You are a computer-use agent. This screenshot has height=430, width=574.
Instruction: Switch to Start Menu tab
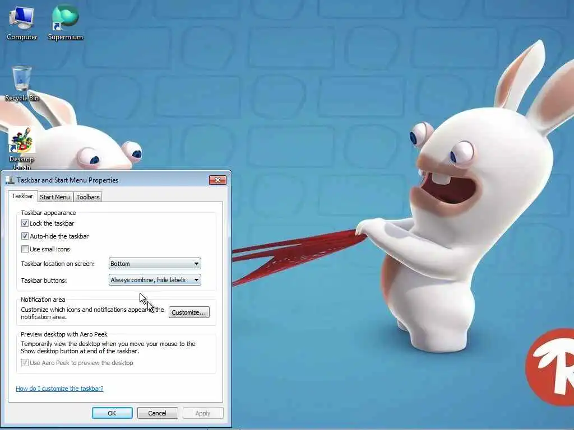(x=55, y=197)
